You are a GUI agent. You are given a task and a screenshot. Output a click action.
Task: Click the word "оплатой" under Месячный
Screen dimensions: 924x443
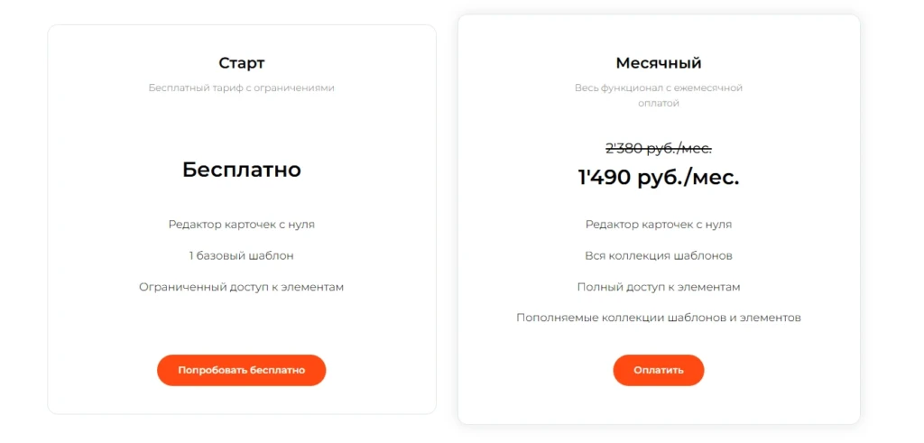pyautogui.click(x=659, y=103)
